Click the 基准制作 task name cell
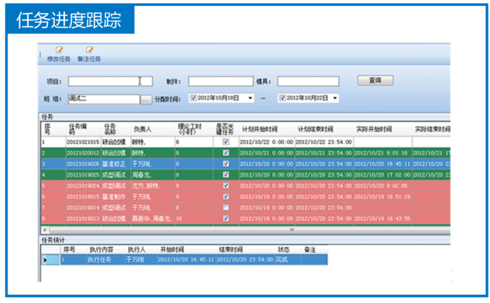 115,197
